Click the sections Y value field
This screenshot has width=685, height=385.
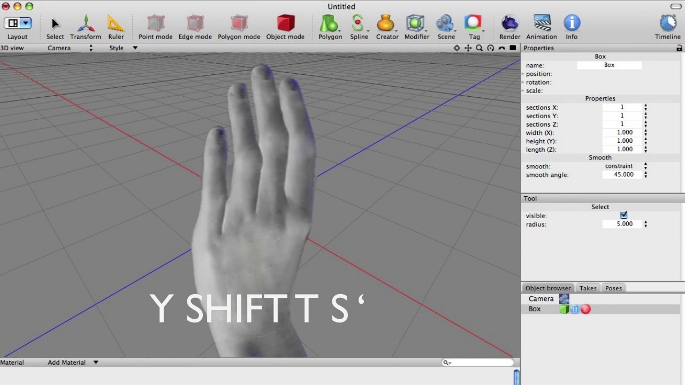622,115
